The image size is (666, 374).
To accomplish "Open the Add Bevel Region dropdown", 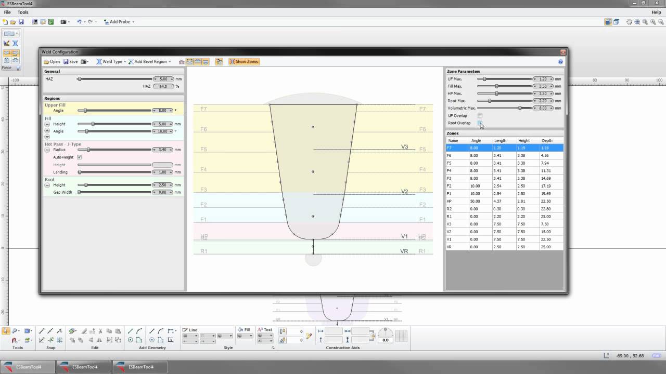I will pos(150,61).
